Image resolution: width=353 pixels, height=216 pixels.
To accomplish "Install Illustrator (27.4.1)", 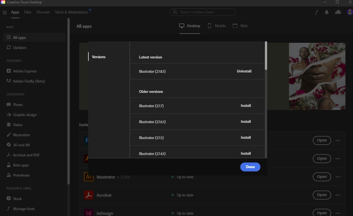I will point(246,153).
